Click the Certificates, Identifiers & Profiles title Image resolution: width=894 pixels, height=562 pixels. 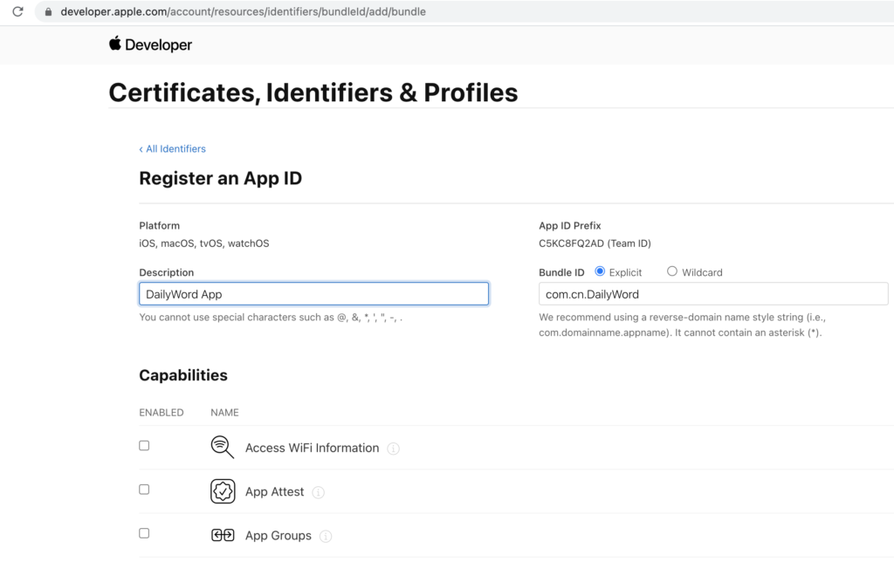[x=313, y=93]
